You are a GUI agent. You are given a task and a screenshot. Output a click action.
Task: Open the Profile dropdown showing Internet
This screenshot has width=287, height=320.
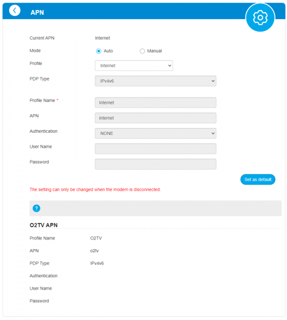point(134,66)
